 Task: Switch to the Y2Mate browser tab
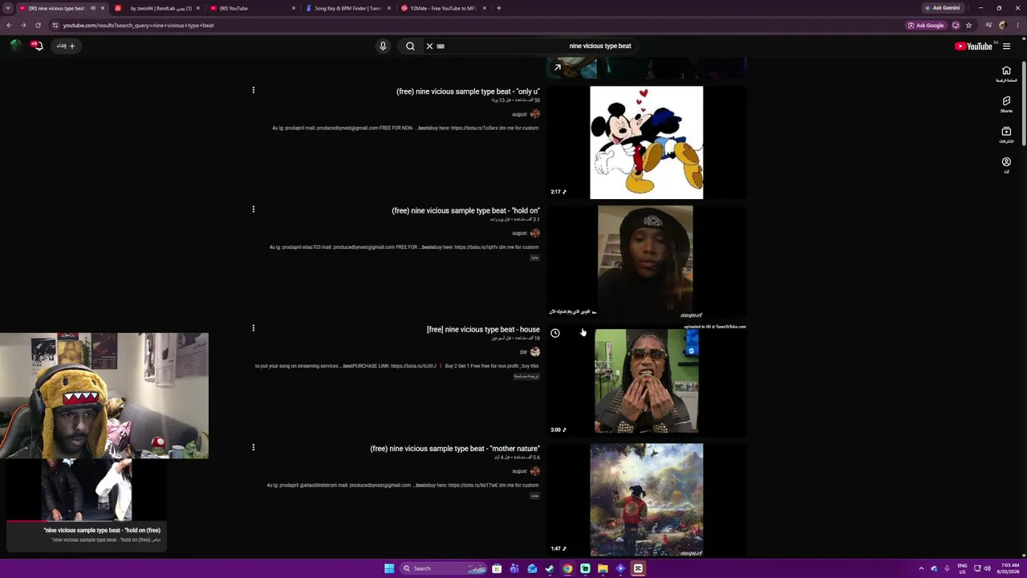coord(443,8)
